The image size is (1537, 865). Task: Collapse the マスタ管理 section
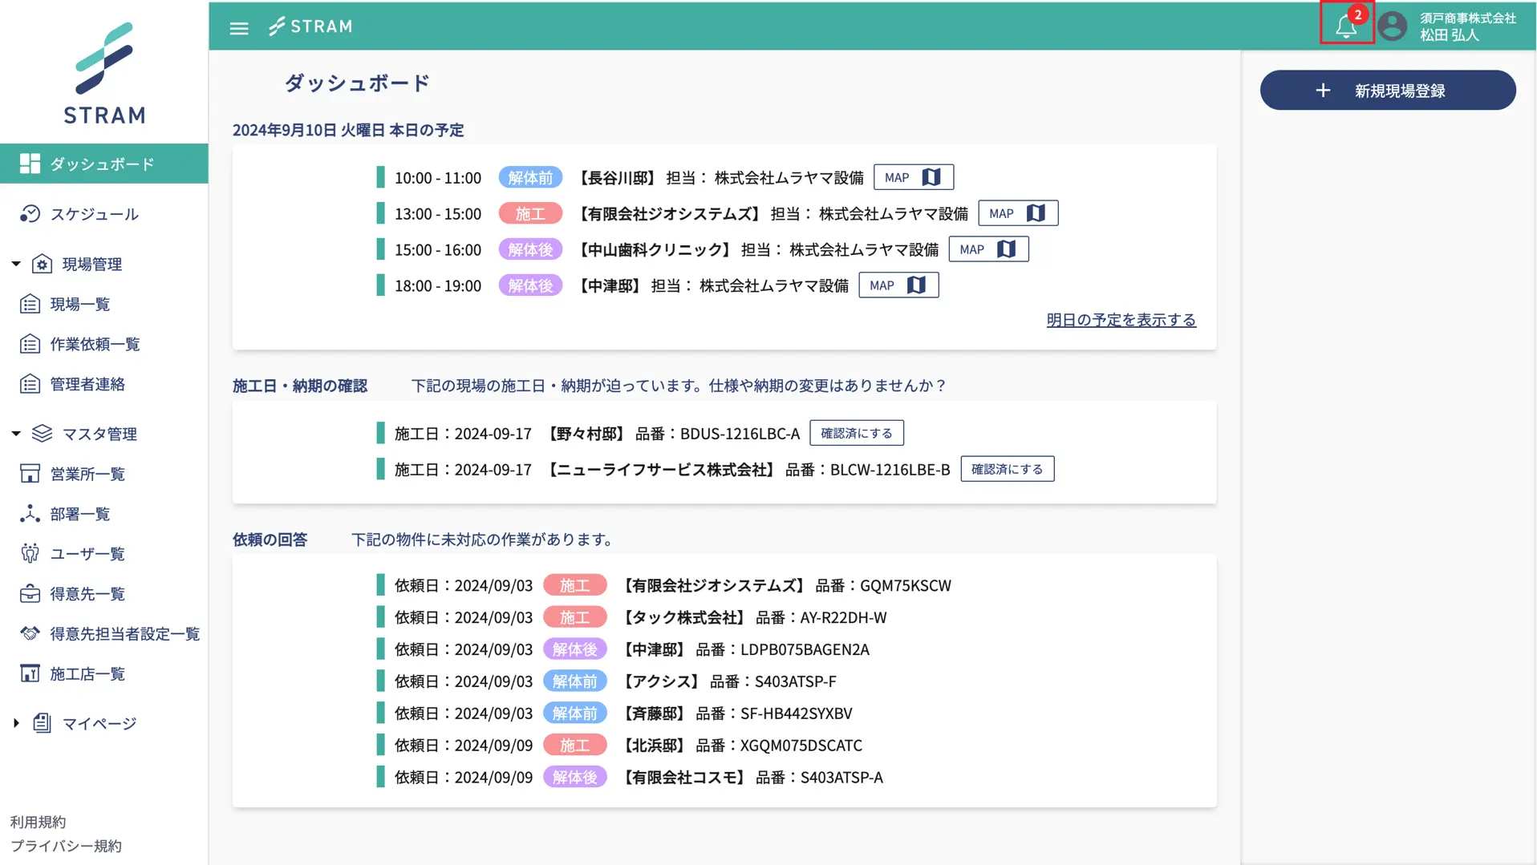pos(16,434)
